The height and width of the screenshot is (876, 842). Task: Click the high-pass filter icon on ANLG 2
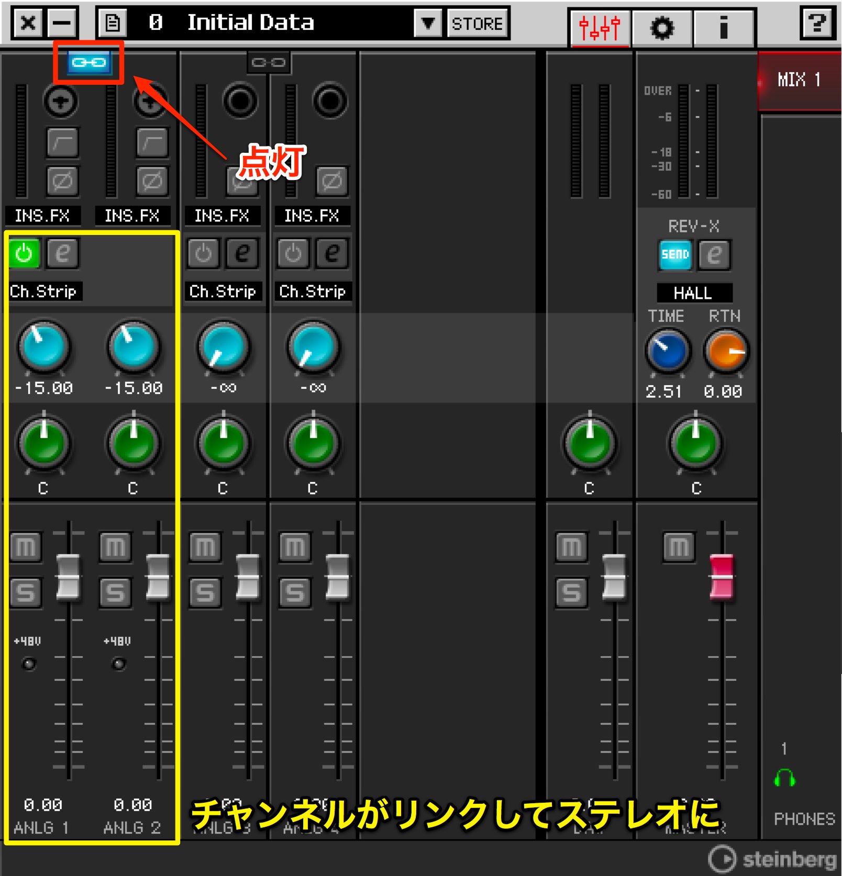[152, 142]
